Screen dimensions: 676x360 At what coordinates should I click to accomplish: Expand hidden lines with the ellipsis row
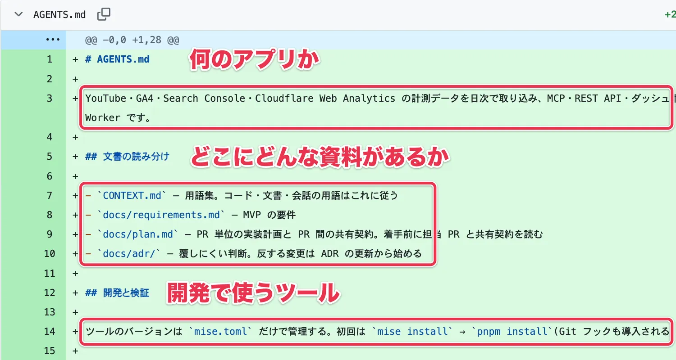(x=53, y=40)
